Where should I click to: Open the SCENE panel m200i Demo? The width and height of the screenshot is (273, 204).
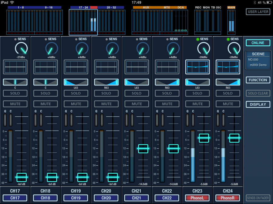click(258, 60)
